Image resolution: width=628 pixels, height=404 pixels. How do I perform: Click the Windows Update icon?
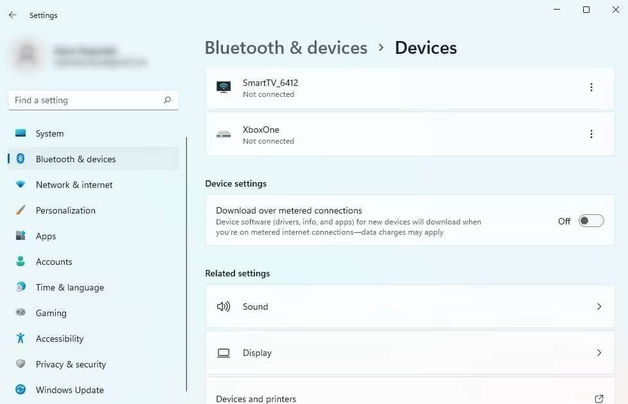21,390
